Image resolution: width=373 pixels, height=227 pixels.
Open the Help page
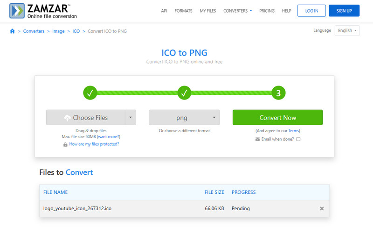click(x=286, y=11)
